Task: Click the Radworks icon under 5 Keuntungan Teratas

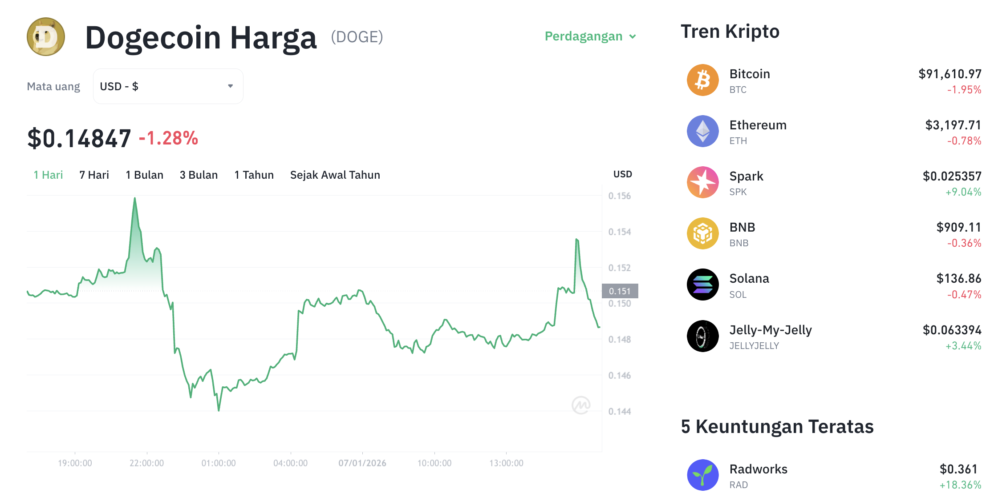Action: tap(702, 475)
